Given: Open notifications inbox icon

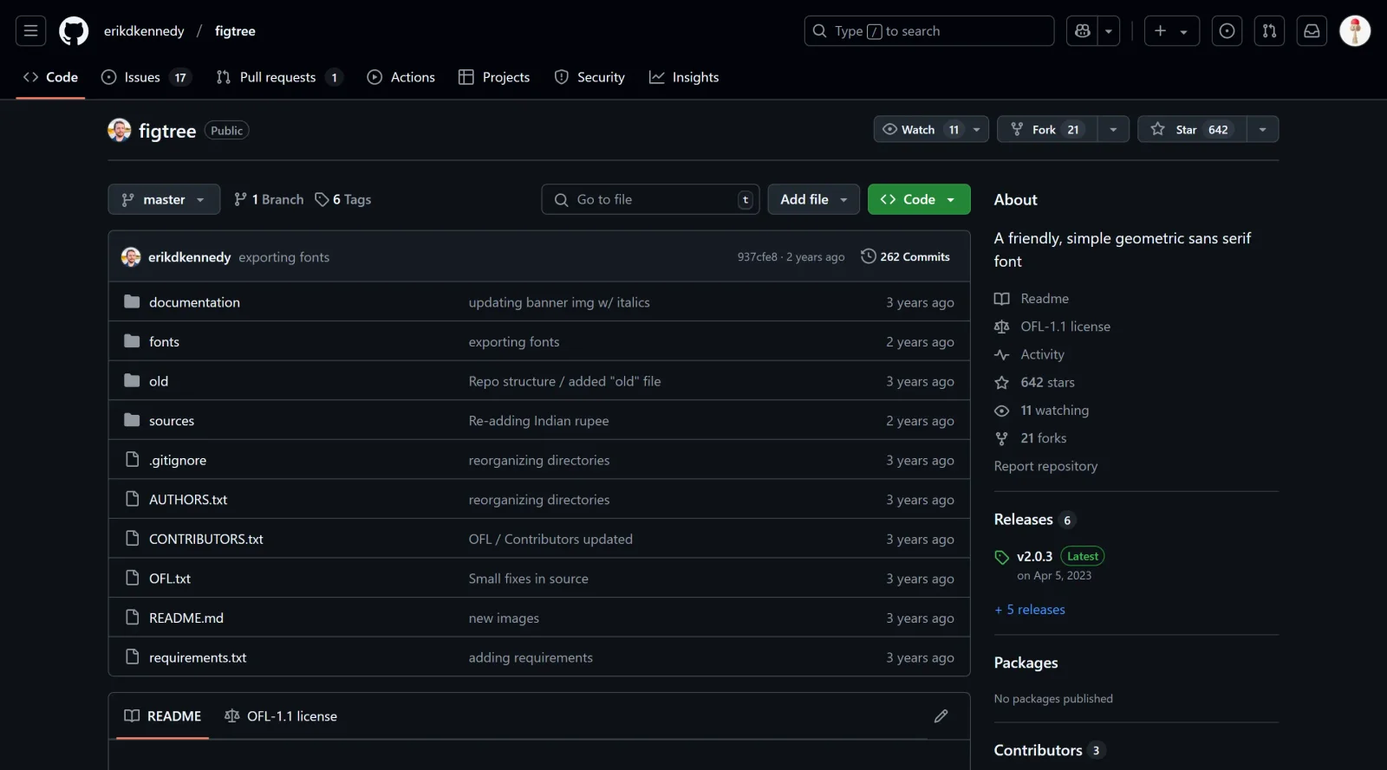Looking at the screenshot, I should coord(1312,31).
